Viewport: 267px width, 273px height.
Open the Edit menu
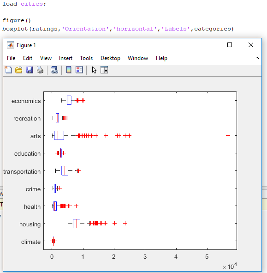pyautogui.click(x=28, y=58)
